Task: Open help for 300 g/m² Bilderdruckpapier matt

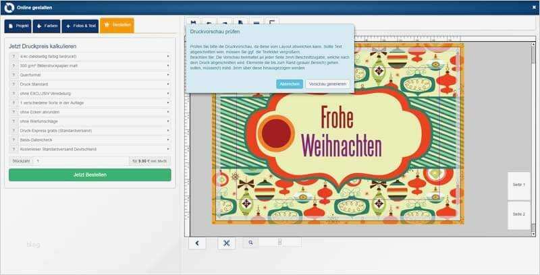Action: point(13,65)
